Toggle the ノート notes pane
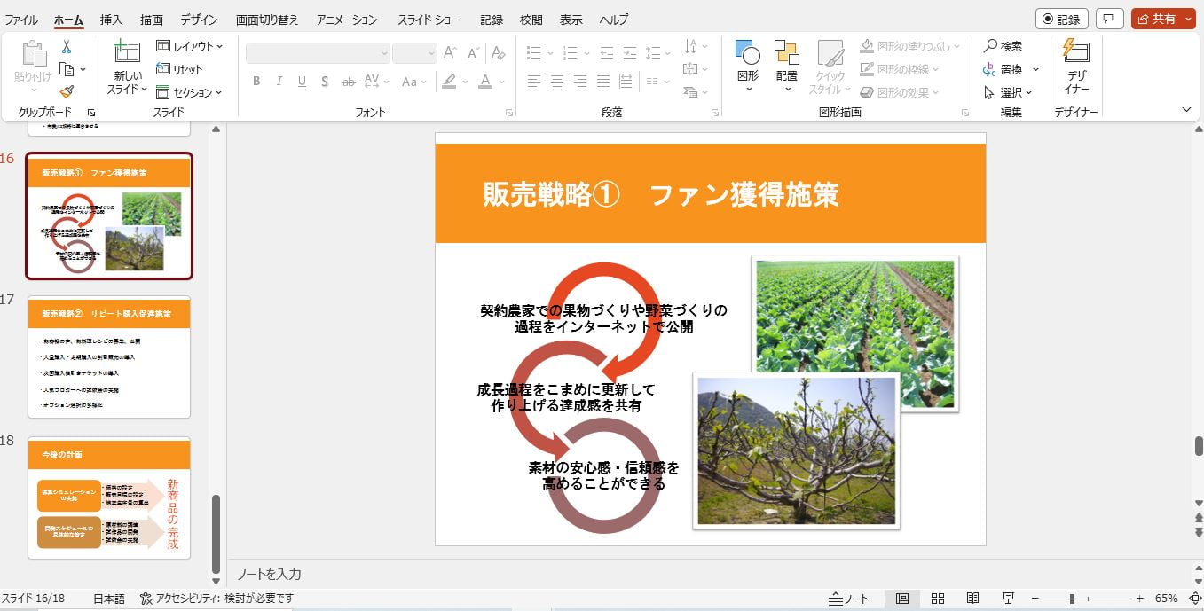 coord(848,599)
